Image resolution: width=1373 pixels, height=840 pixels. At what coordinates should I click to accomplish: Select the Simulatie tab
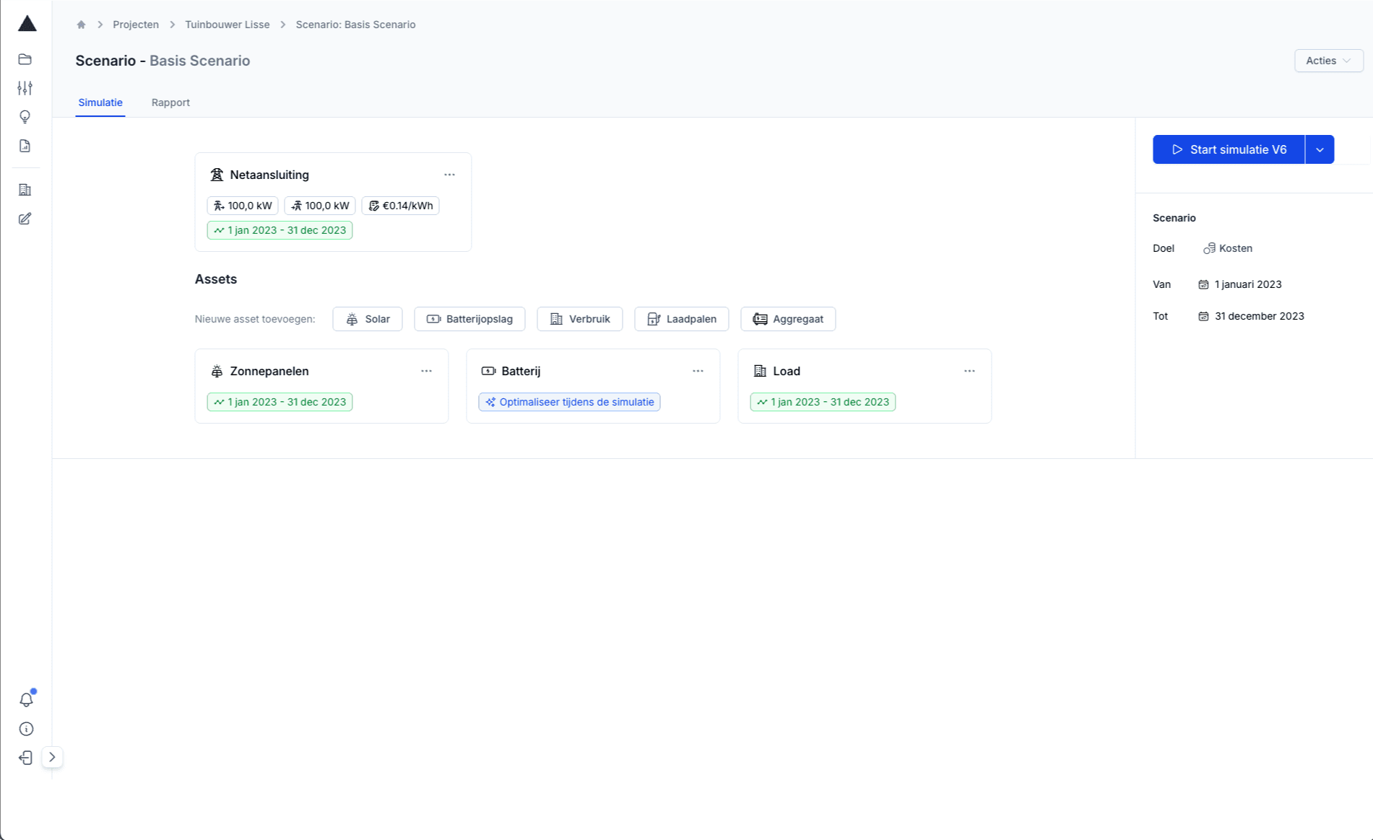click(x=100, y=102)
